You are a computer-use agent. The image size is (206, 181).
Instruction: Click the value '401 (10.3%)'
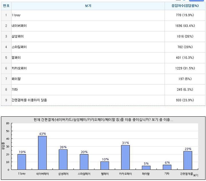click(x=185, y=58)
